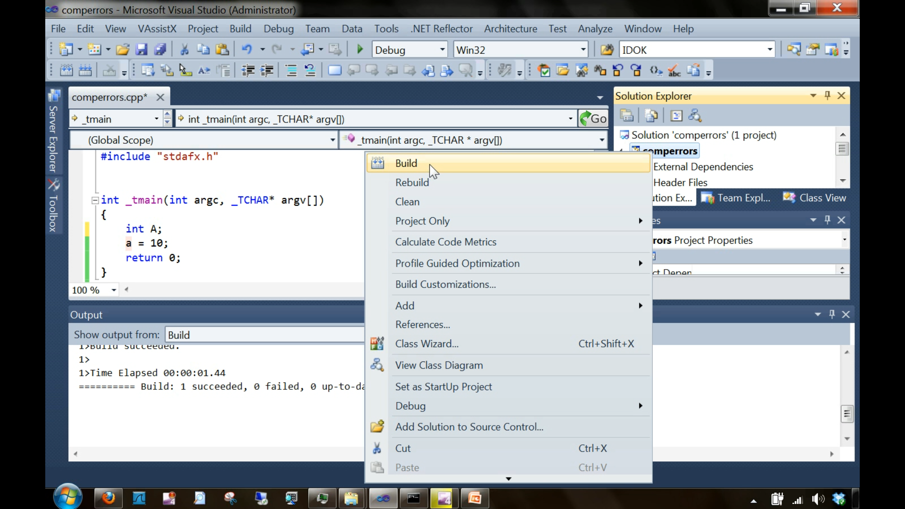Open the Properties window from Solution Explorer toolbar
905x509 pixels.
point(676,115)
